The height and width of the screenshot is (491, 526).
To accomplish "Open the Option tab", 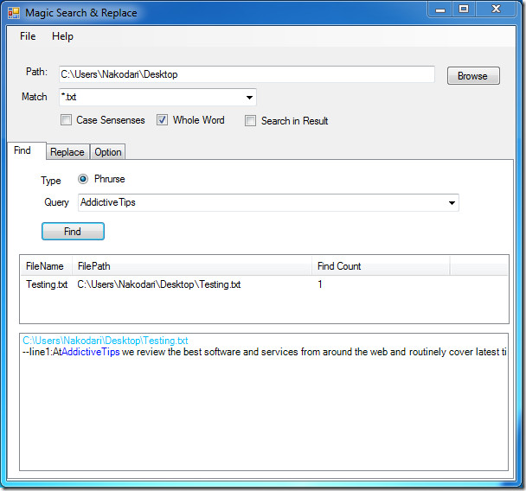I will 107,152.
